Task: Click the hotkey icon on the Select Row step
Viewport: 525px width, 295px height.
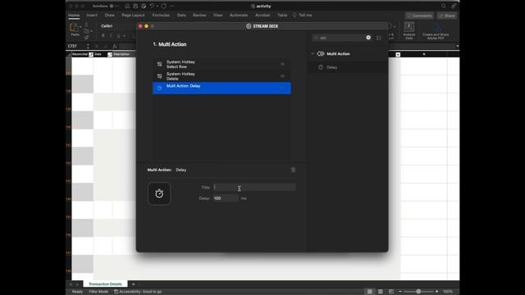Action: tap(159, 64)
